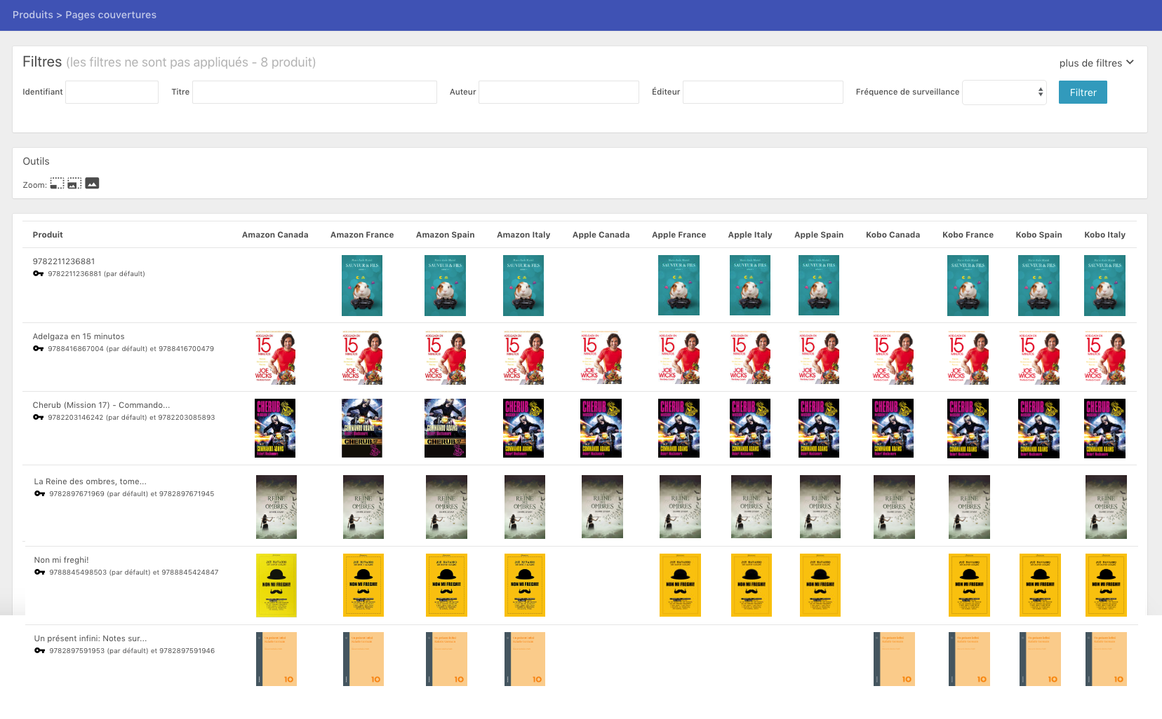Open Un présent infini cover under Amazon Canada
The height and width of the screenshot is (719, 1162).
(x=276, y=659)
